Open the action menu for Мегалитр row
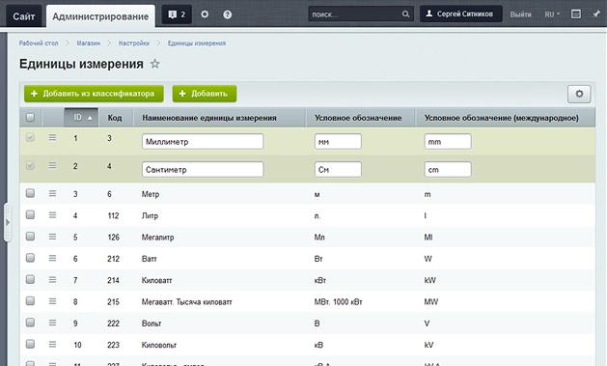This screenshot has height=366, width=607. coord(53,237)
